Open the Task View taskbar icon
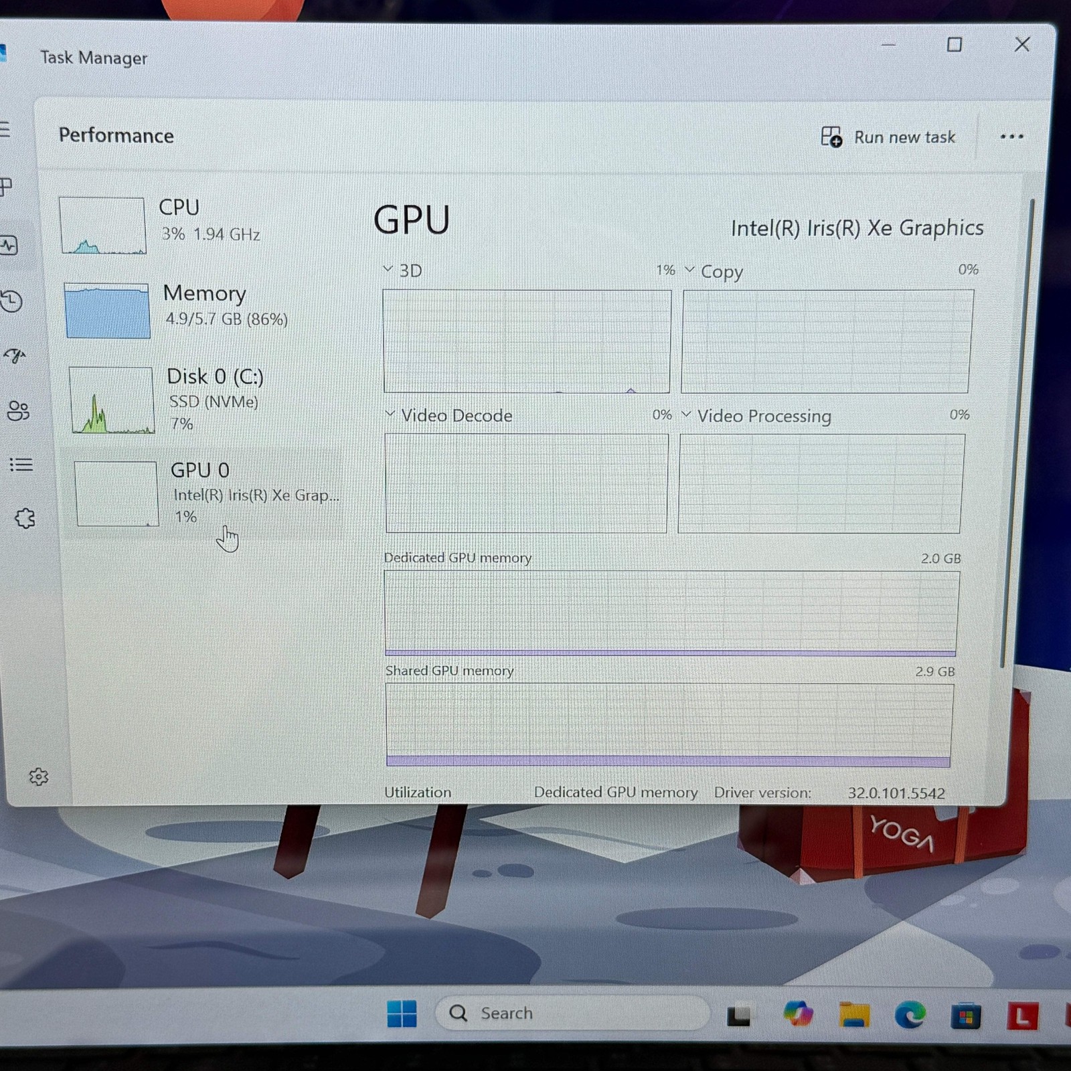 point(739,1016)
